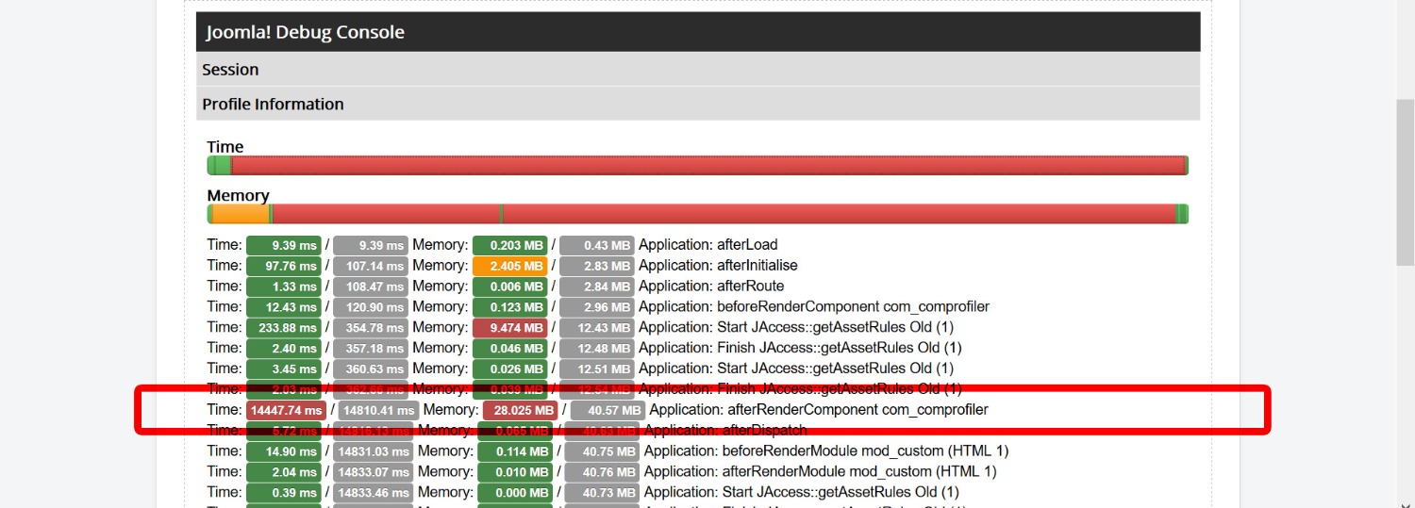Image resolution: width=1415 pixels, height=508 pixels.
Task: Click the 0.006 MB memory badge
Action: tap(510, 287)
